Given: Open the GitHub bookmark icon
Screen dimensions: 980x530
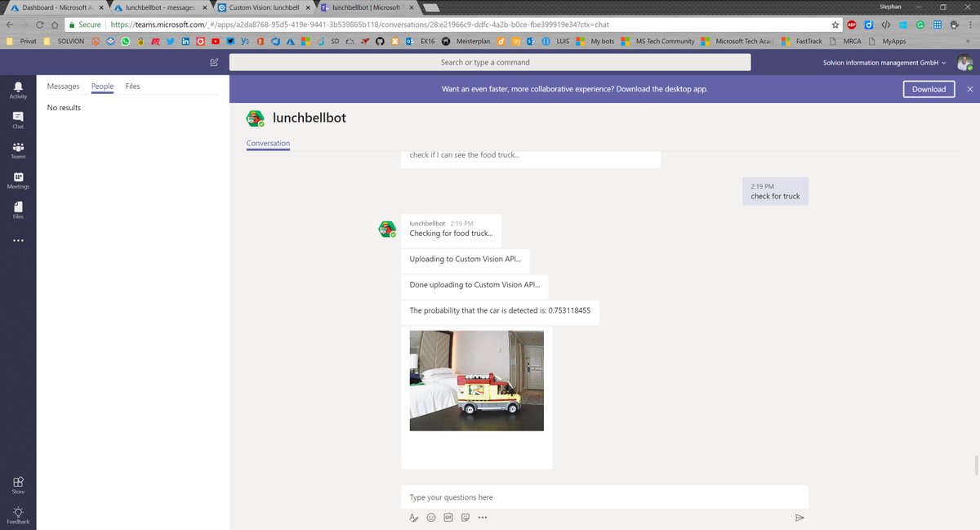Looking at the screenshot, I should point(380,41).
